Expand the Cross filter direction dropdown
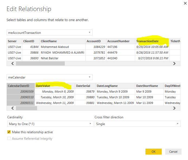This screenshot has height=160, width=188. 138,124
